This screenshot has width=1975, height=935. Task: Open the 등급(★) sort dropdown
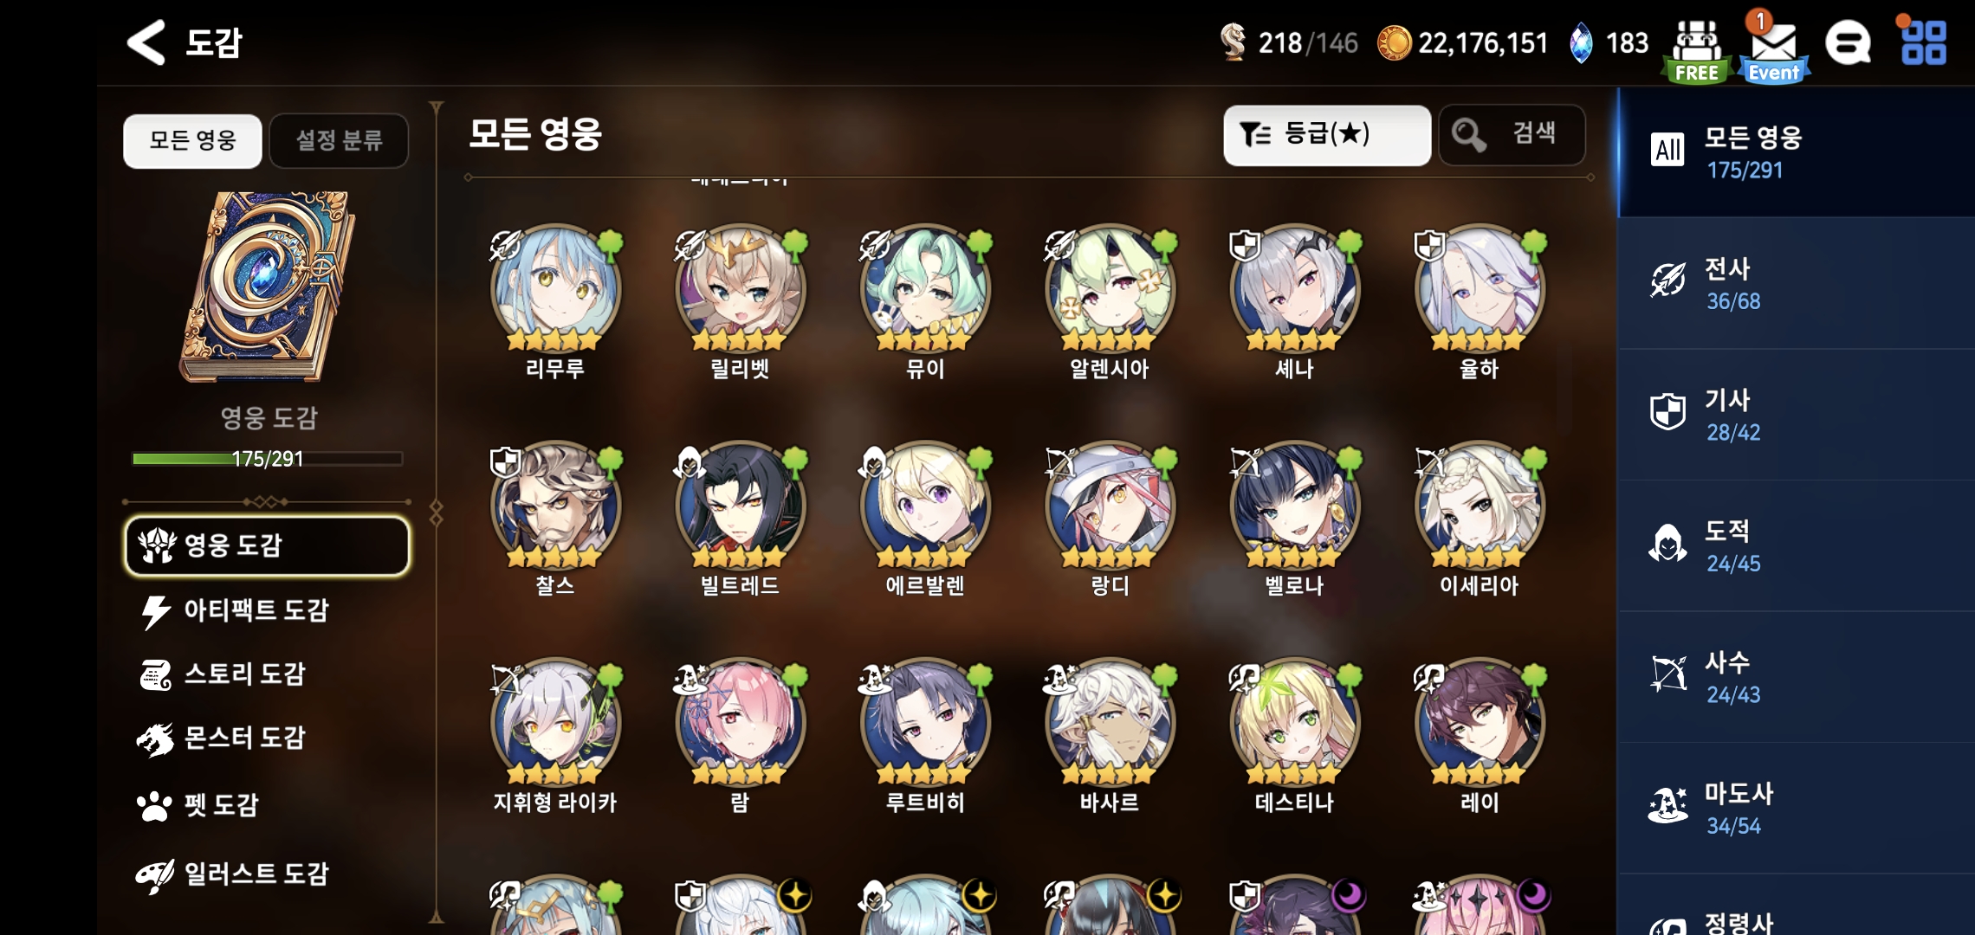coord(1326,135)
